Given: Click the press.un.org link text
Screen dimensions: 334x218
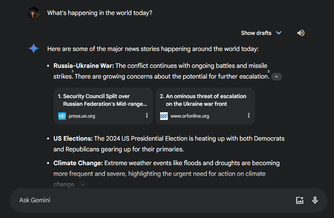Looking at the screenshot, I should (82, 116).
